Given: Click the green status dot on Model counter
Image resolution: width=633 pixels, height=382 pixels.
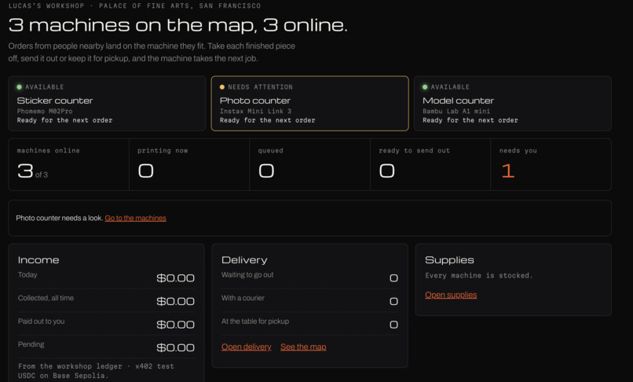Looking at the screenshot, I should (x=425, y=87).
